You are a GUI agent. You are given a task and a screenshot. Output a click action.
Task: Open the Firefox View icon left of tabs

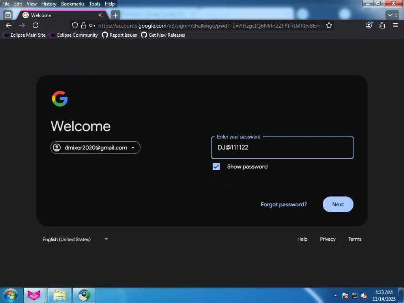[x=8, y=15]
